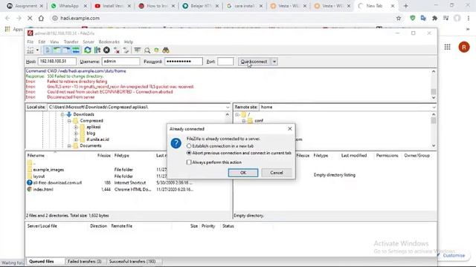The height and width of the screenshot is (267, 476).
Task: Open the Local site path dropdown
Action: tap(228, 107)
